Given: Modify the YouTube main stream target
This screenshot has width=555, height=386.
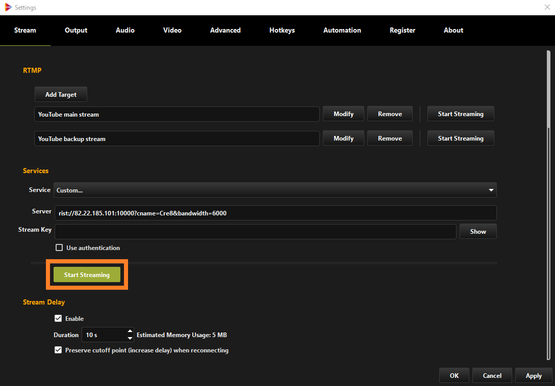Looking at the screenshot, I should pos(343,113).
